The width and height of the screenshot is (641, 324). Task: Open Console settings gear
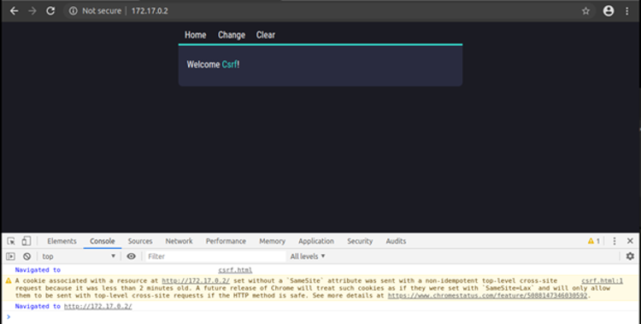[x=630, y=256]
